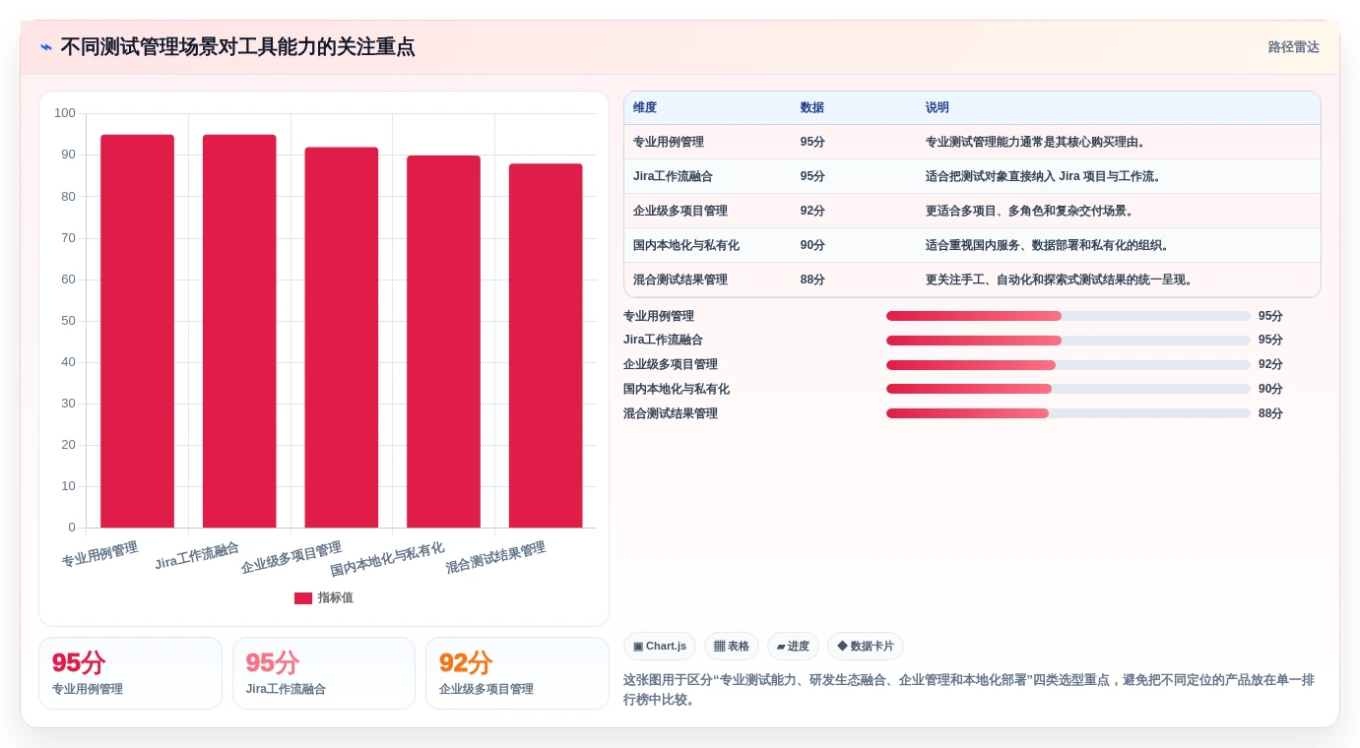This screenshot has height=748, width=1360.
Task: Open the 92分 企业级多项目管理 stat card
Action: tap(517, 673)
